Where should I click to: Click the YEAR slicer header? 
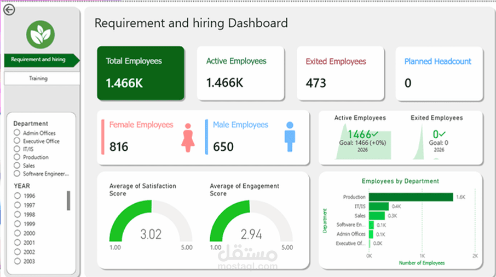coord(22,186)
